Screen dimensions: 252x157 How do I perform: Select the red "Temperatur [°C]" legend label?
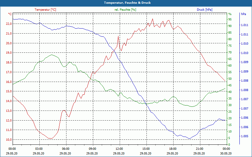pos(45,10)
